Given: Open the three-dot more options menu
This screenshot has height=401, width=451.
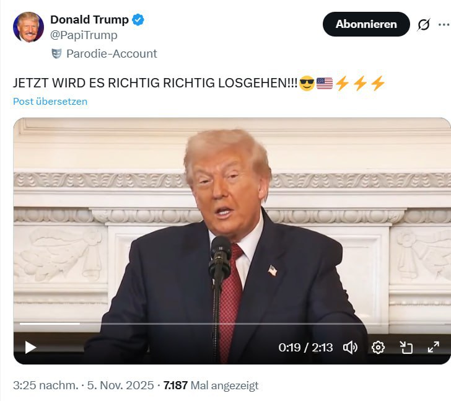Looking at the screenshot, I should [x=444, y=25].
